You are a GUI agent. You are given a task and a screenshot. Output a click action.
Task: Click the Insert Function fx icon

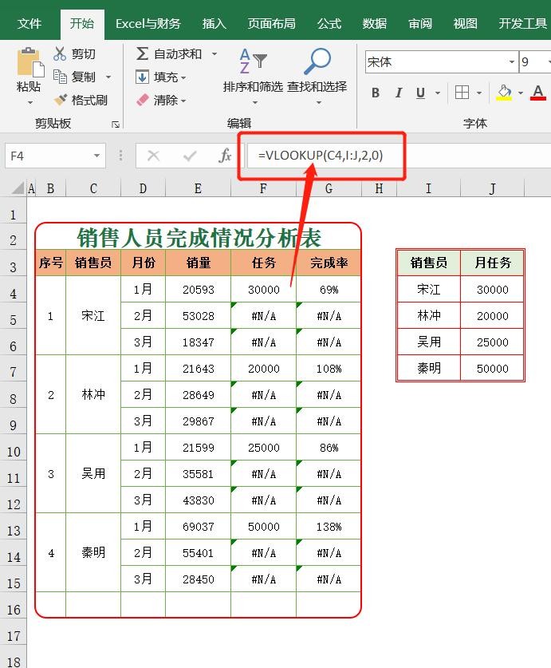(x=226, y=156)
